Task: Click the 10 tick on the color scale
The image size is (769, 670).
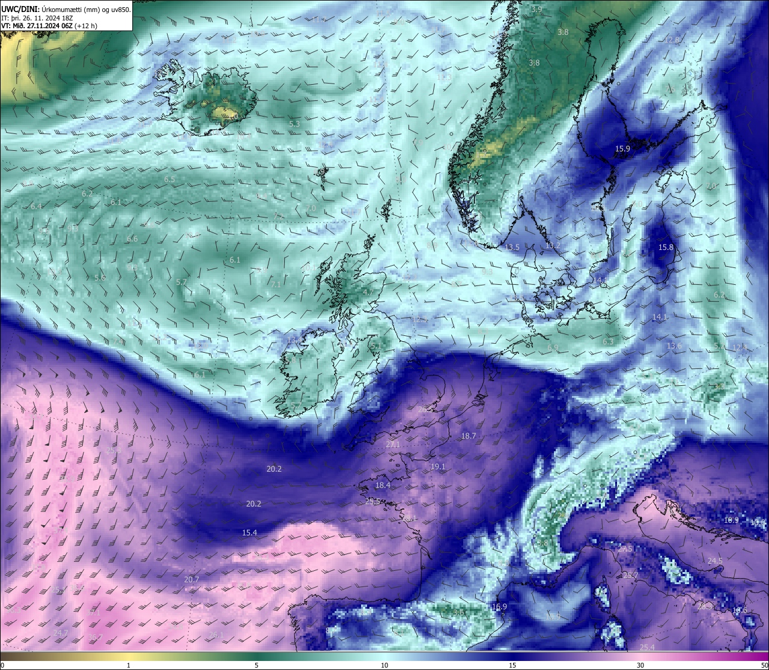Action: point(384,665)
